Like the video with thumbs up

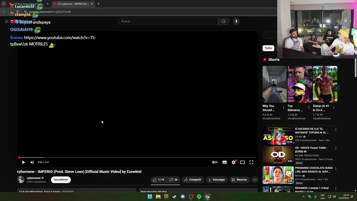click(x=158, y=180)
